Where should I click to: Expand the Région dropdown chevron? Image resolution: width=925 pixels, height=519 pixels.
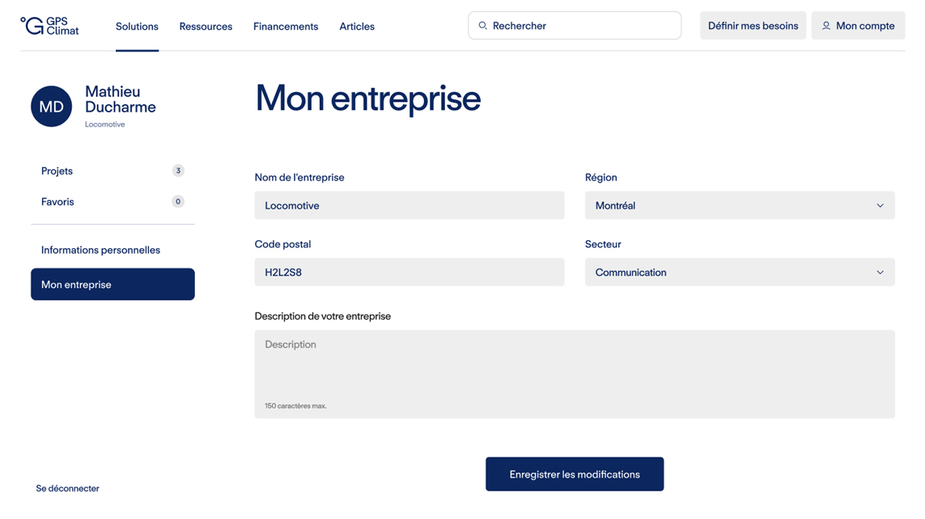click(x=880, y=205)
